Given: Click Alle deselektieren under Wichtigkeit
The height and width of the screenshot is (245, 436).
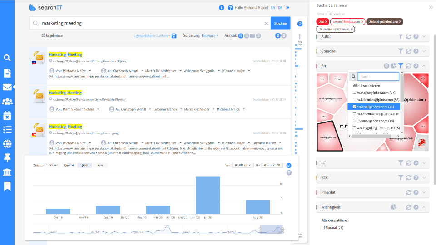Looking at the screenshot, I should pyautogui.click(x=335, y=220).
